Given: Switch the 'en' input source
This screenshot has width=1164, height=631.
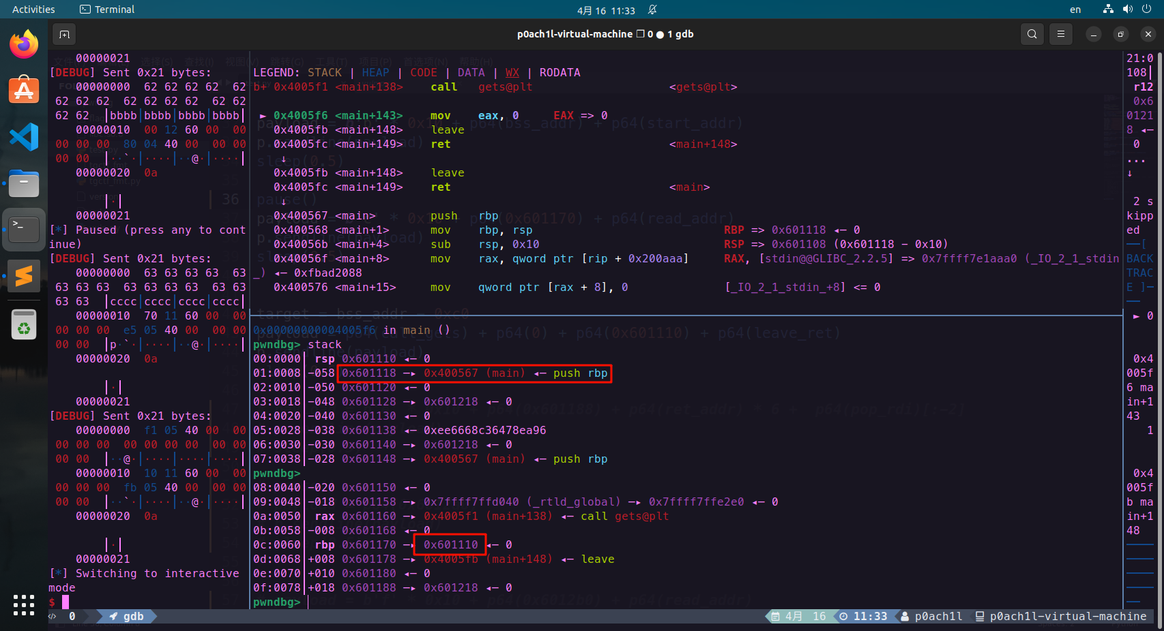Looking at the screenshot, I should (1075, 10).
